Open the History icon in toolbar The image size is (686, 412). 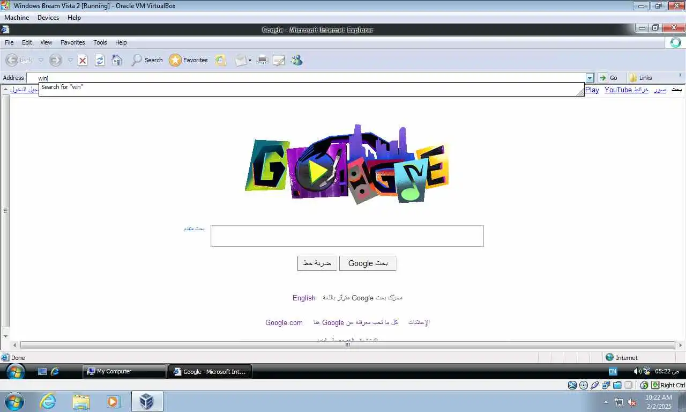[x=221, y=60]
